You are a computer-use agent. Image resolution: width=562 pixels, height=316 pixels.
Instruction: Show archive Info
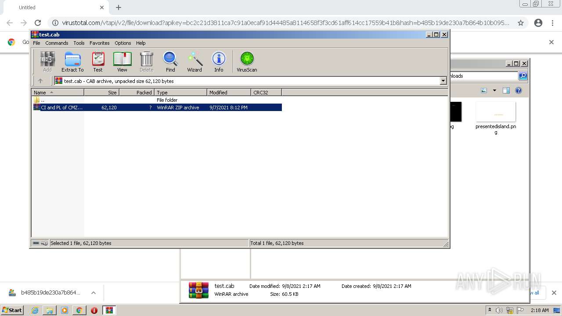pos(219,62)
